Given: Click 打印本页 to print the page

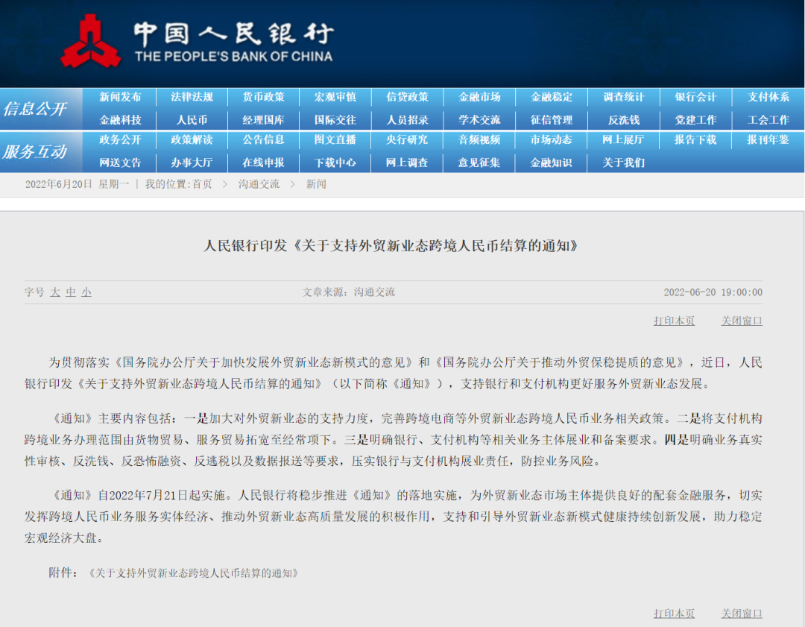Looking at the screenshot, I should pyautogui.click(x=674, y=320).
